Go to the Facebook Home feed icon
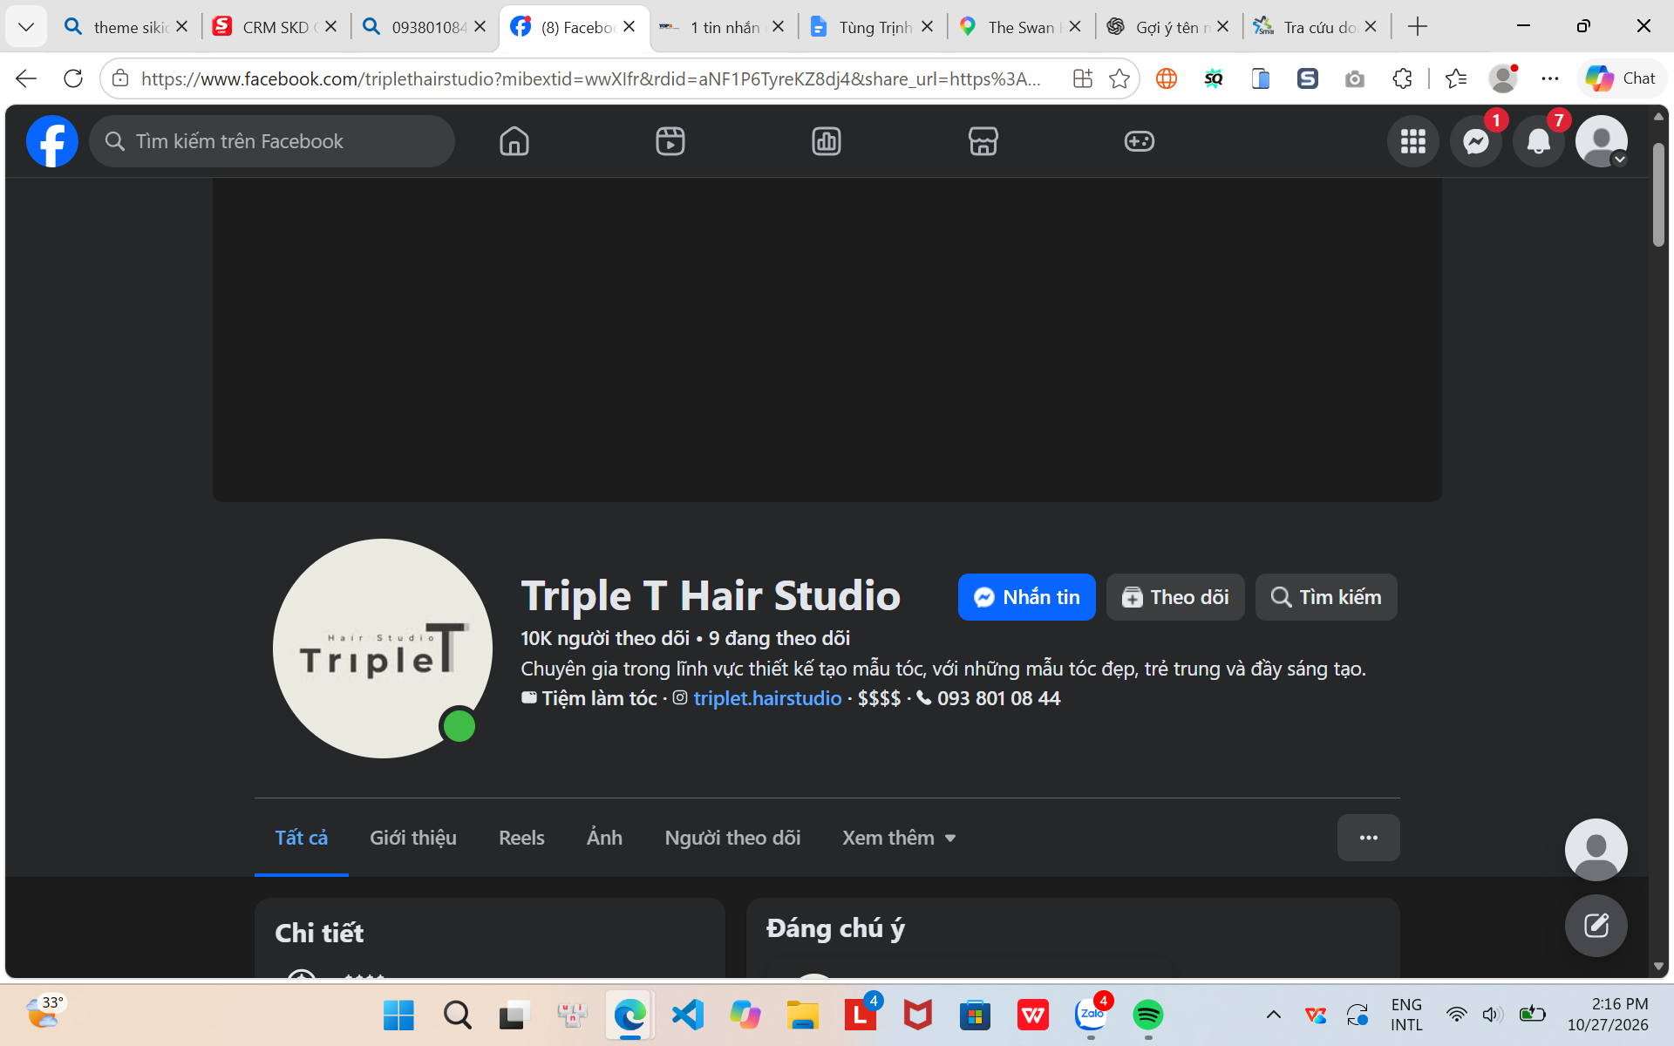Viewport: 1674px width, 1046px height. (514, 141)
